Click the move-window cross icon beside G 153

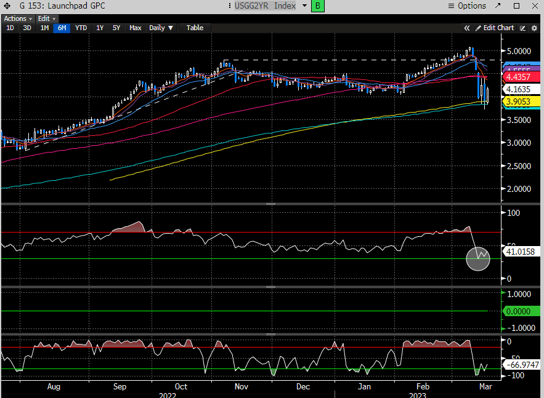click(x=7, y=6)
